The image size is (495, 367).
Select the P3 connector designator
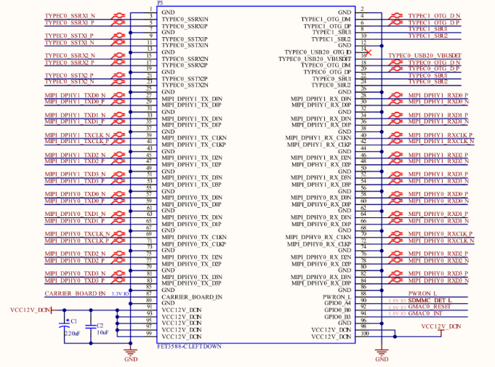click(160, 3)
